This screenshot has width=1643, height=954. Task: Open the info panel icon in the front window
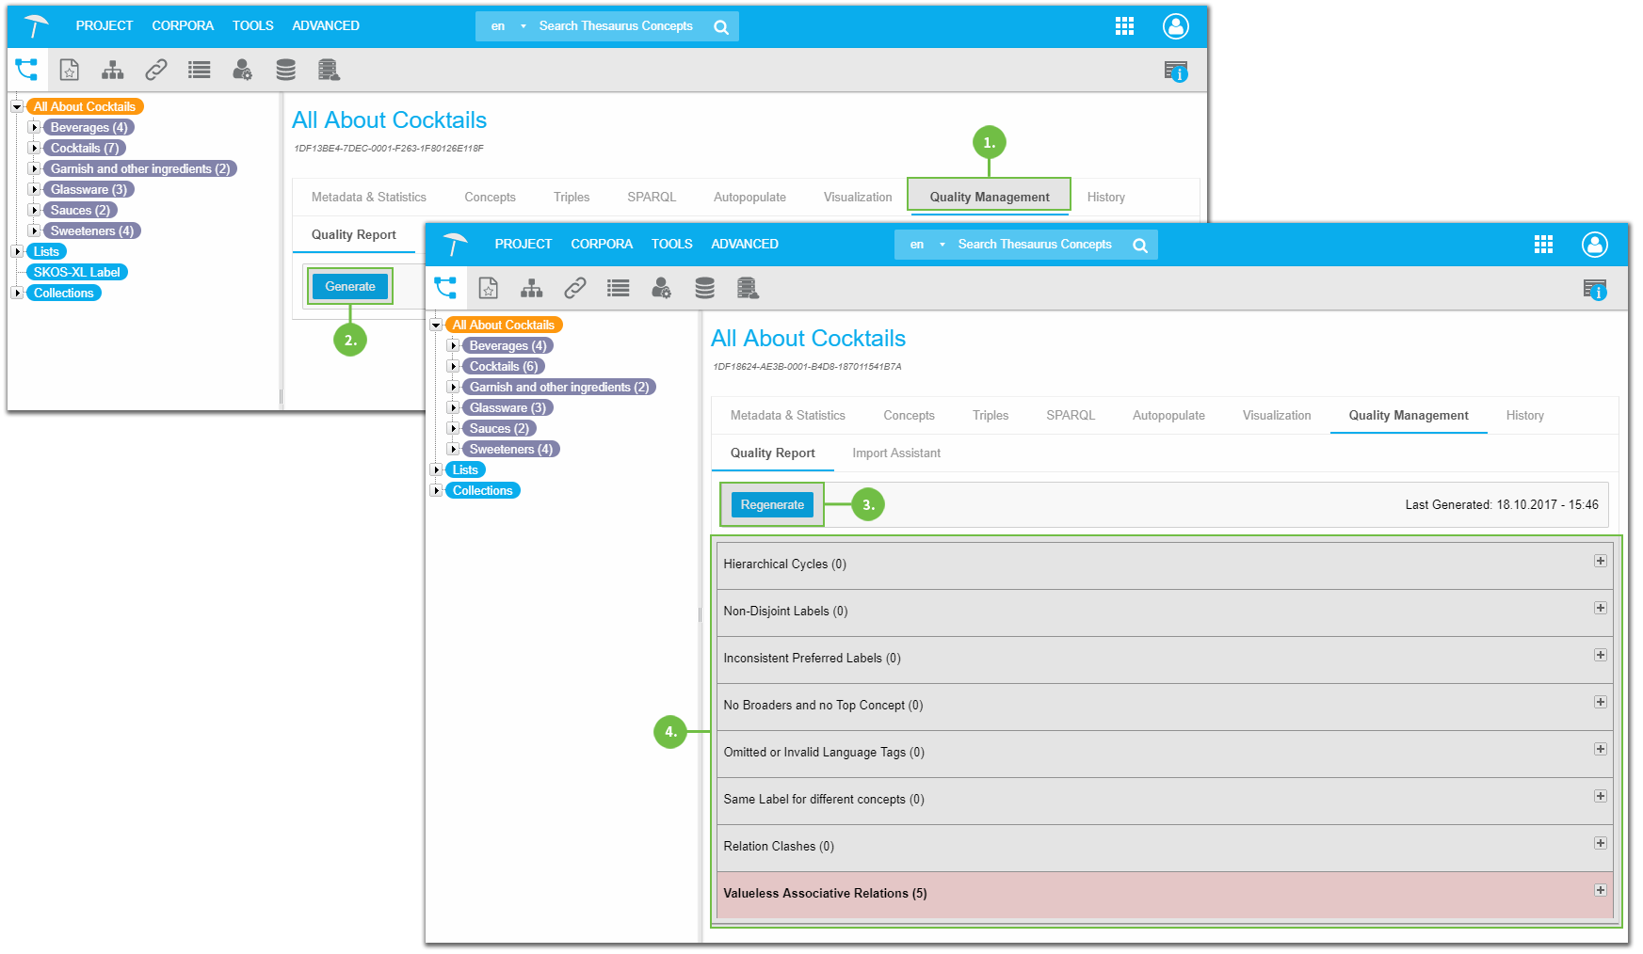click(1594, 290)
